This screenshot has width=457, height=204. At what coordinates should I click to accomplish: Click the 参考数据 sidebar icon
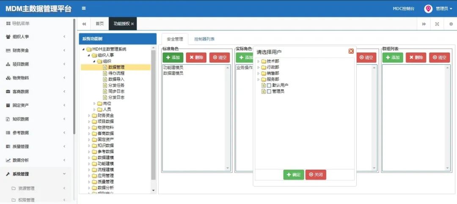[x=8, y=132]
